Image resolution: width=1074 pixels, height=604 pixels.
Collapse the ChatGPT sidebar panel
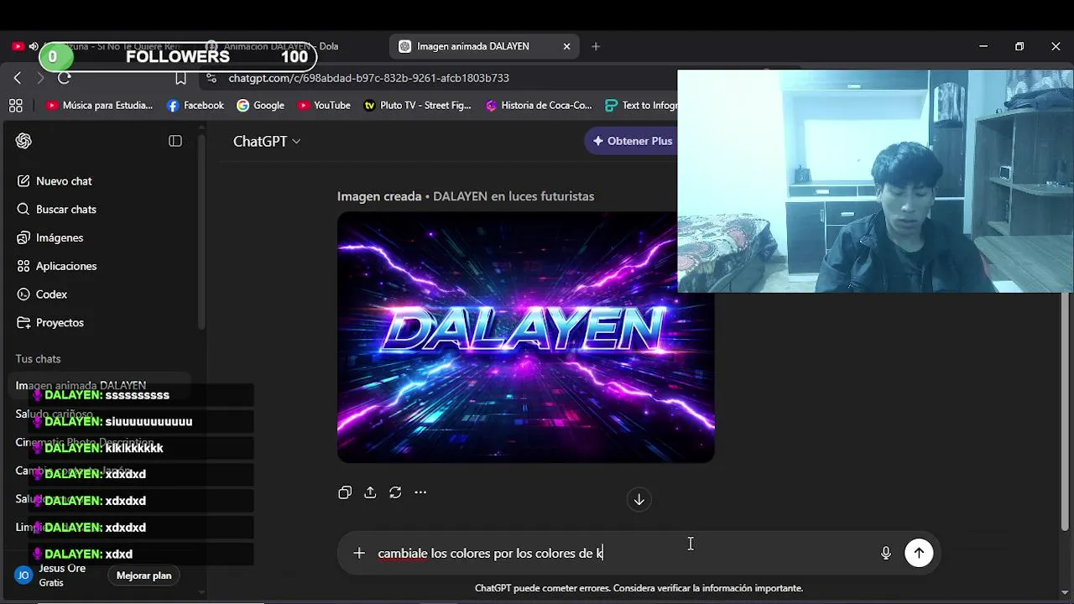click(175, 141)
